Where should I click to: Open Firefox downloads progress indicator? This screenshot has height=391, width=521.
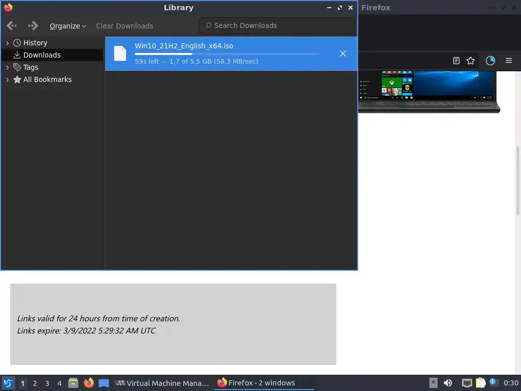[x=490, y=61]
